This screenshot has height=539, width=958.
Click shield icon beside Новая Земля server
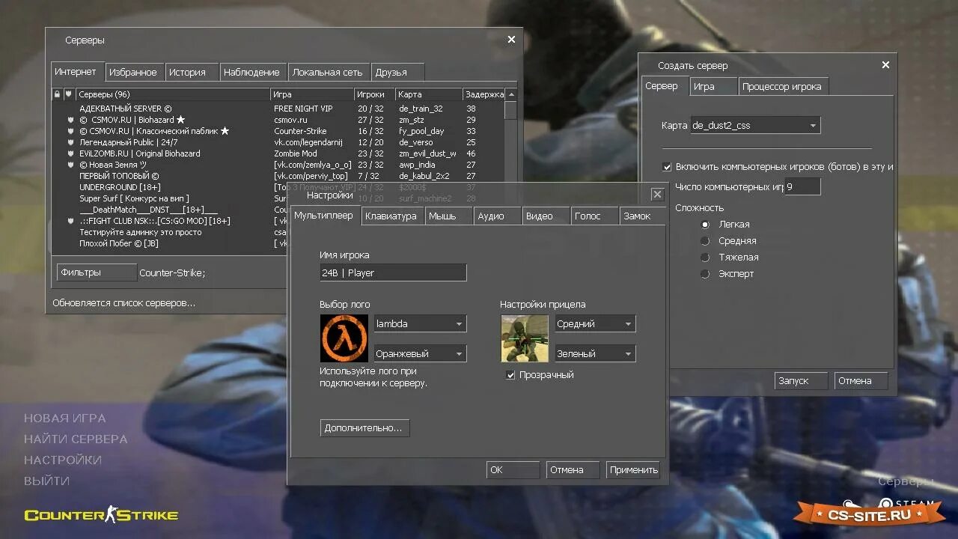70,165
